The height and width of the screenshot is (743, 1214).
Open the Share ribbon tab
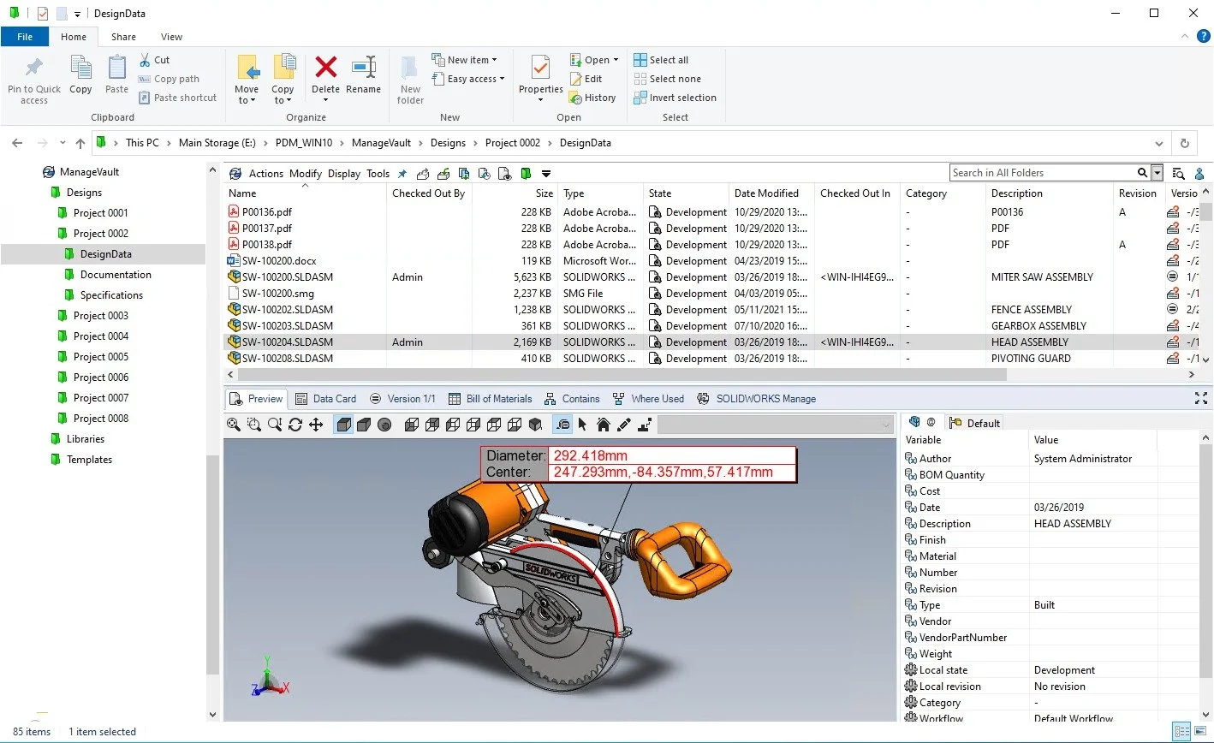click(123, 37)
